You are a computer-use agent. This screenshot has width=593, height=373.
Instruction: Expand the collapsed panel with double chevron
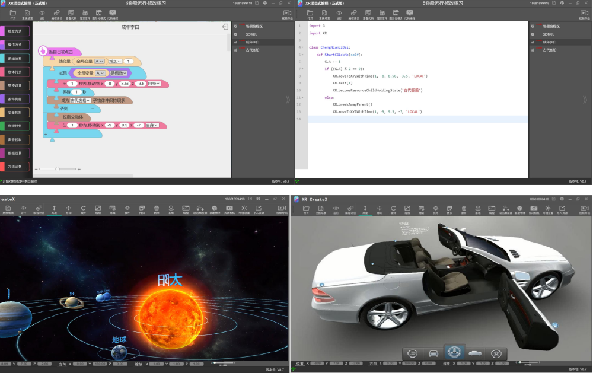[288, 99]
